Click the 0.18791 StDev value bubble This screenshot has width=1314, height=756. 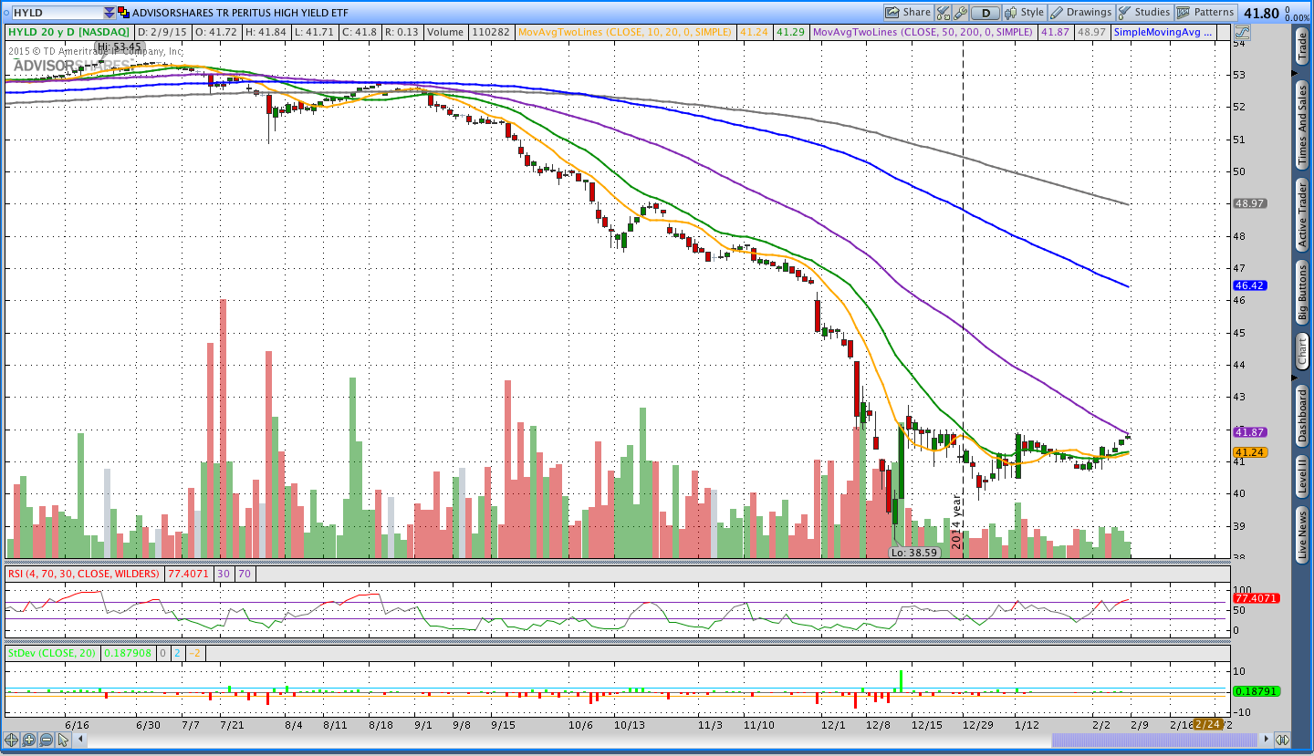(1256, 691)
